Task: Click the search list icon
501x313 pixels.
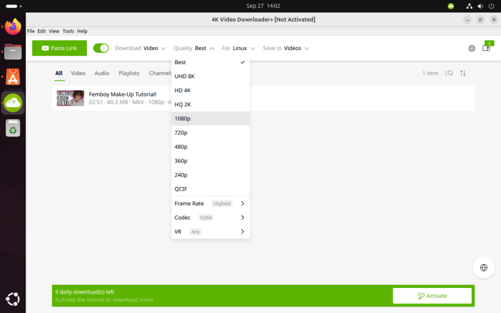Action: [x=448, y=73]
